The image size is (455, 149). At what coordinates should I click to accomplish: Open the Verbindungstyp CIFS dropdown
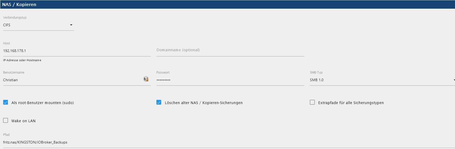point(39,25)
